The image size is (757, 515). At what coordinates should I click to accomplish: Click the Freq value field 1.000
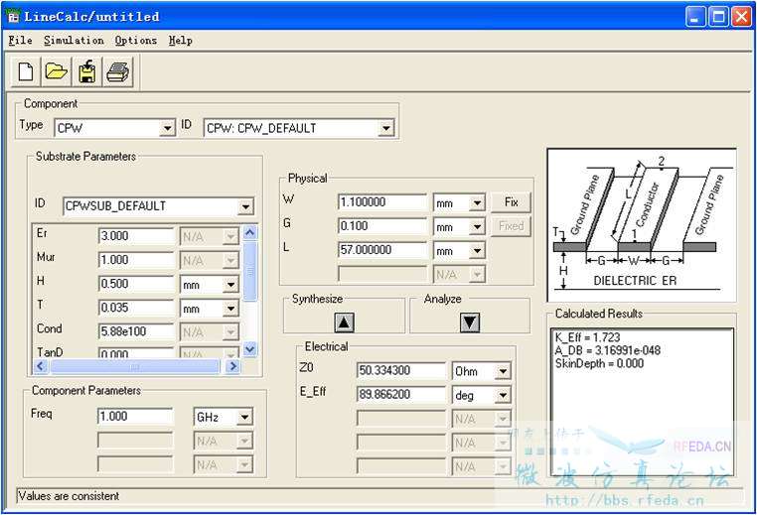135,417
